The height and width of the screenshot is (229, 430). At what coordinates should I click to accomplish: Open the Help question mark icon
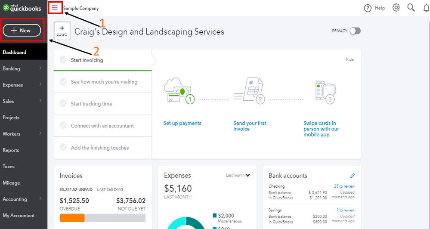(x=368, y=8)
